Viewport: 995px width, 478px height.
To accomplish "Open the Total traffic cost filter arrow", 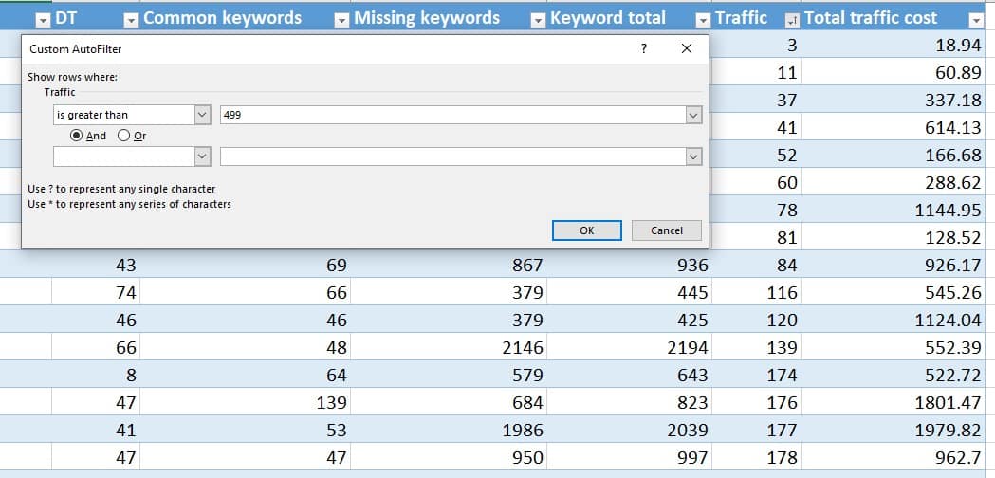I will pos(976,20).
